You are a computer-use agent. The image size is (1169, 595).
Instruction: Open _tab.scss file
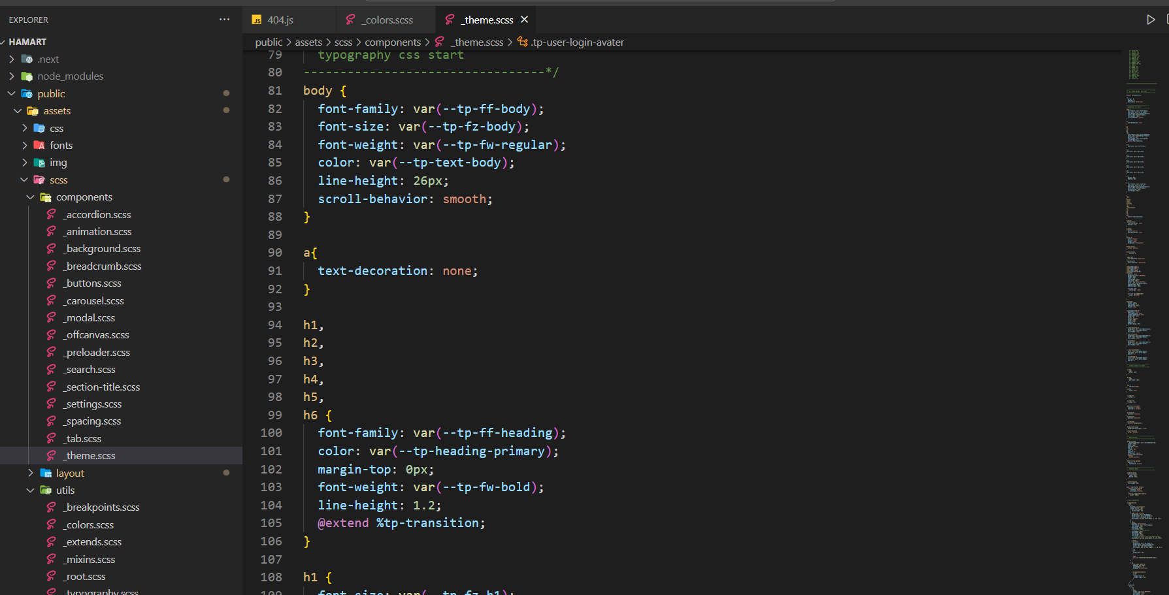[x=82, y=438]
